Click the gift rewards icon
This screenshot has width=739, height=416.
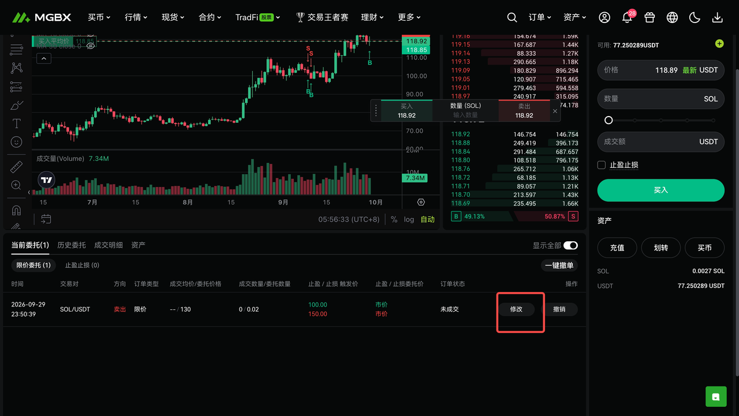point(650,17)
